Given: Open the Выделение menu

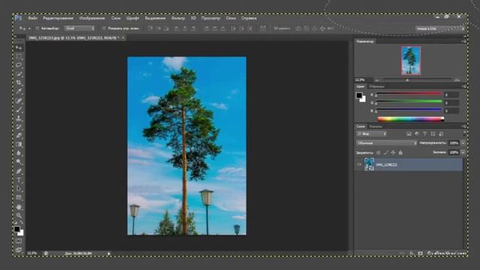Looking at the screenshot, I should pos(155,18).
